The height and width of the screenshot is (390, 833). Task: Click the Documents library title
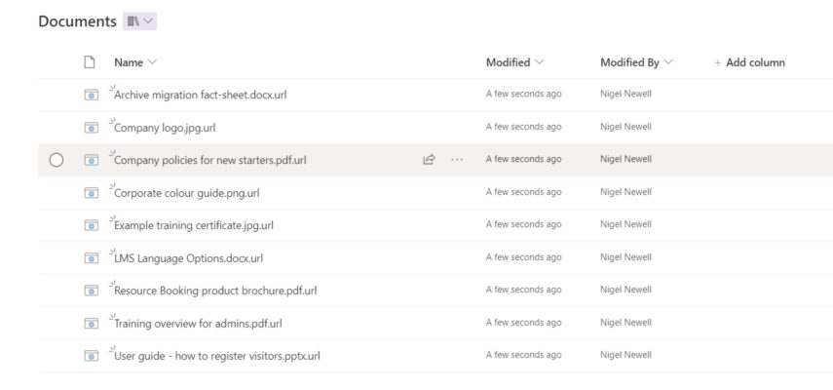click(x=77, y=21)
